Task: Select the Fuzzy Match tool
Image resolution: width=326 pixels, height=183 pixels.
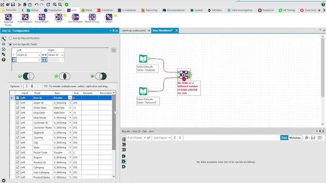Action: coord(42,18)
